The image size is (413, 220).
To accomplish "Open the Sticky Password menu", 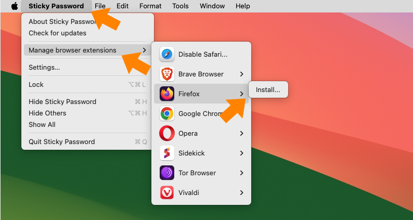I will tap(56, 6).
